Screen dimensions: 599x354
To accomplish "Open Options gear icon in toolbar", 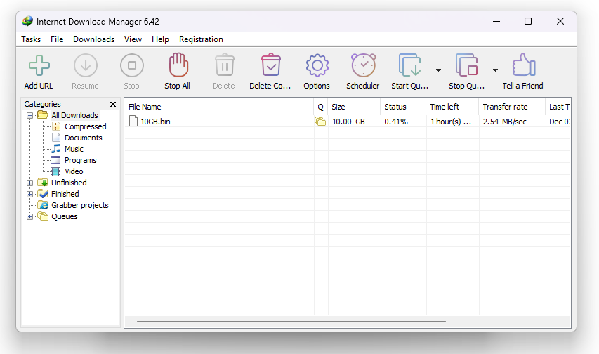I will coord(317,66).
